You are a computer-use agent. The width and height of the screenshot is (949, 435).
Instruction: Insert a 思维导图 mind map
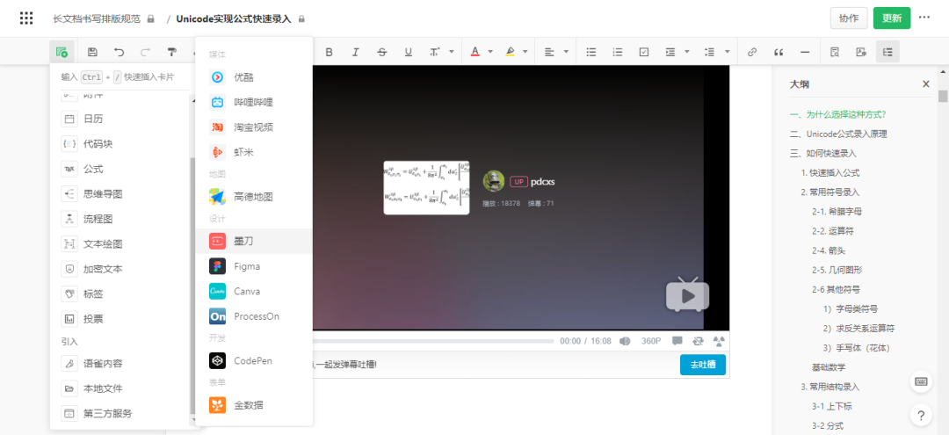pos(120,194)
